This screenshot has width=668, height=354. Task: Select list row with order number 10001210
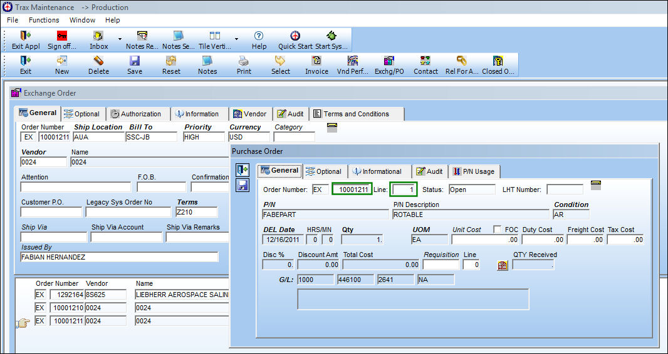click(x=132, y=308)
